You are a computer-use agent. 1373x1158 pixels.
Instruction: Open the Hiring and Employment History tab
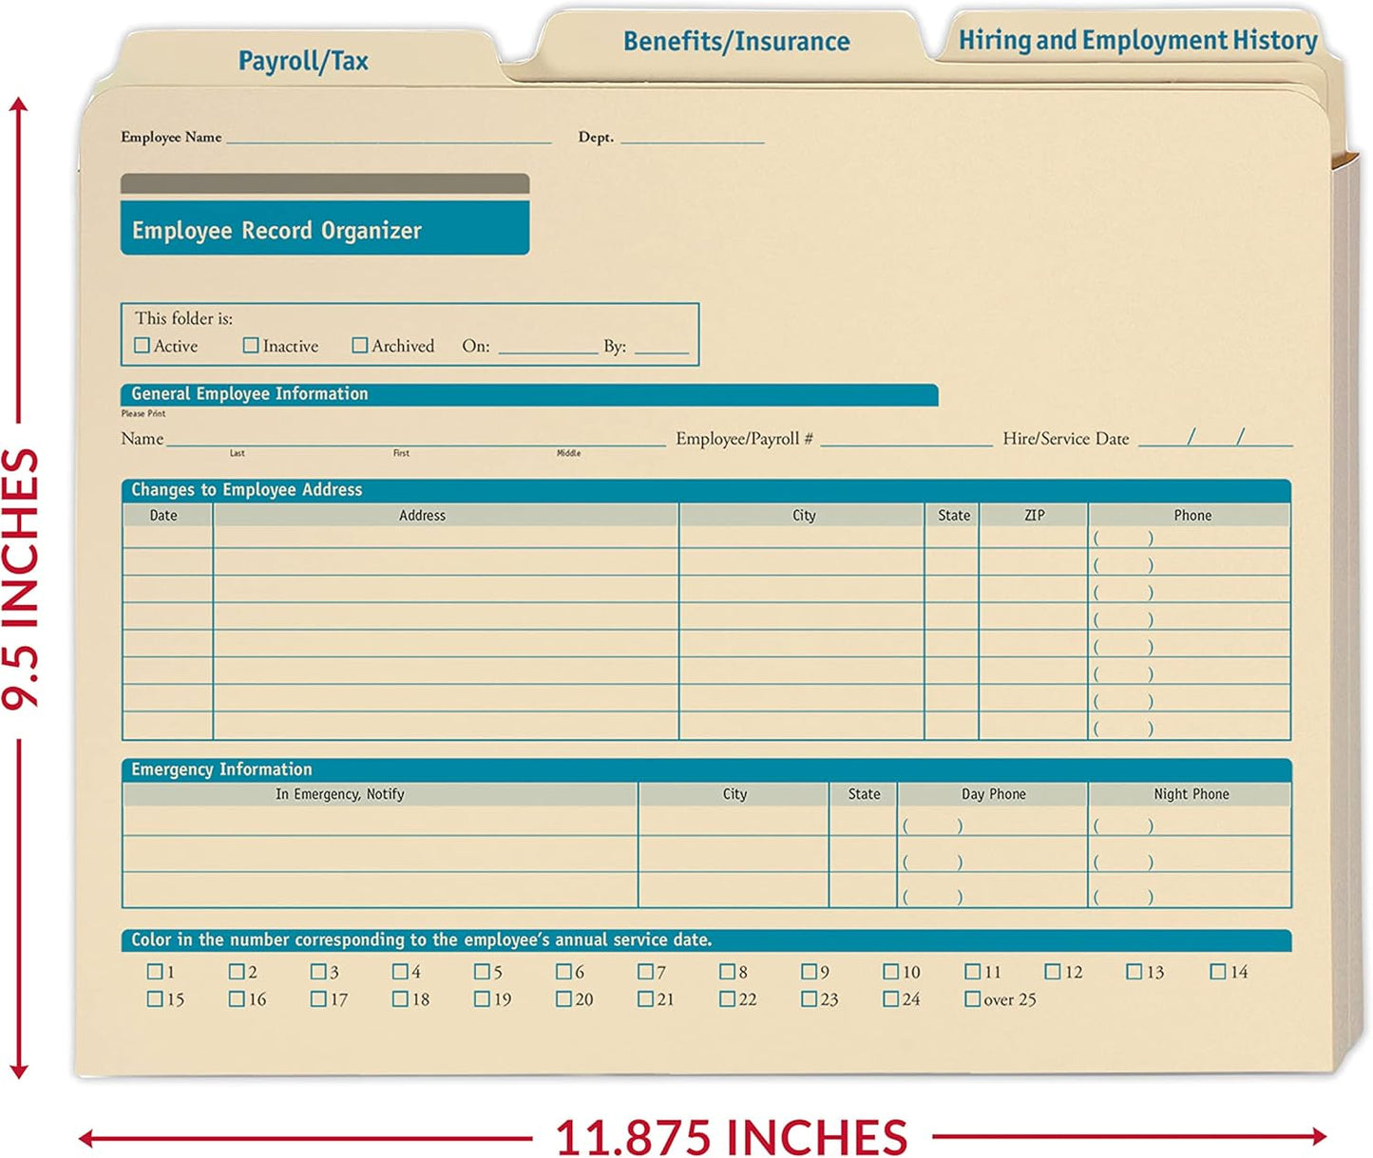(x=1137, y=40)
